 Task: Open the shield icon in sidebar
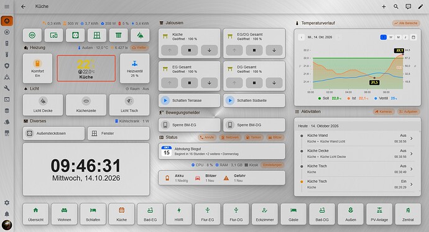pos(7,66)
